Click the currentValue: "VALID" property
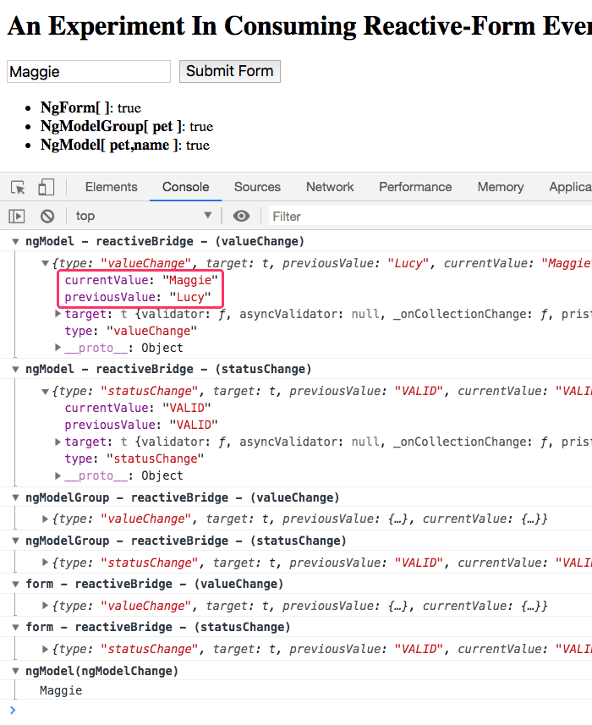This screenshot has height=725, width=592. pyautogui.click(x=138, y=408)
